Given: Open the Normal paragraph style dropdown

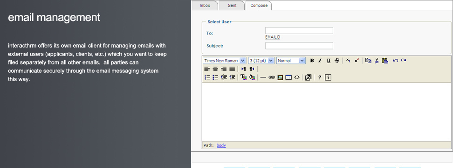Looking at the screenshot, I should [x=291, y=61].
